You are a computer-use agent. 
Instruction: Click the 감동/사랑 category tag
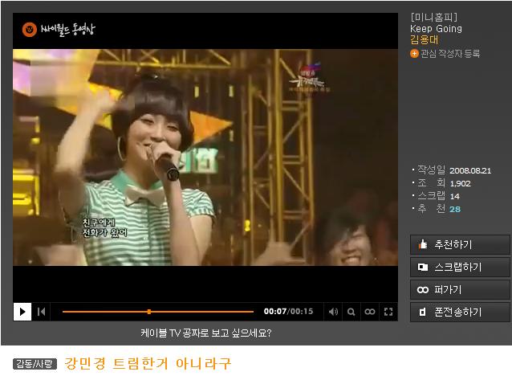coord(35,364)
